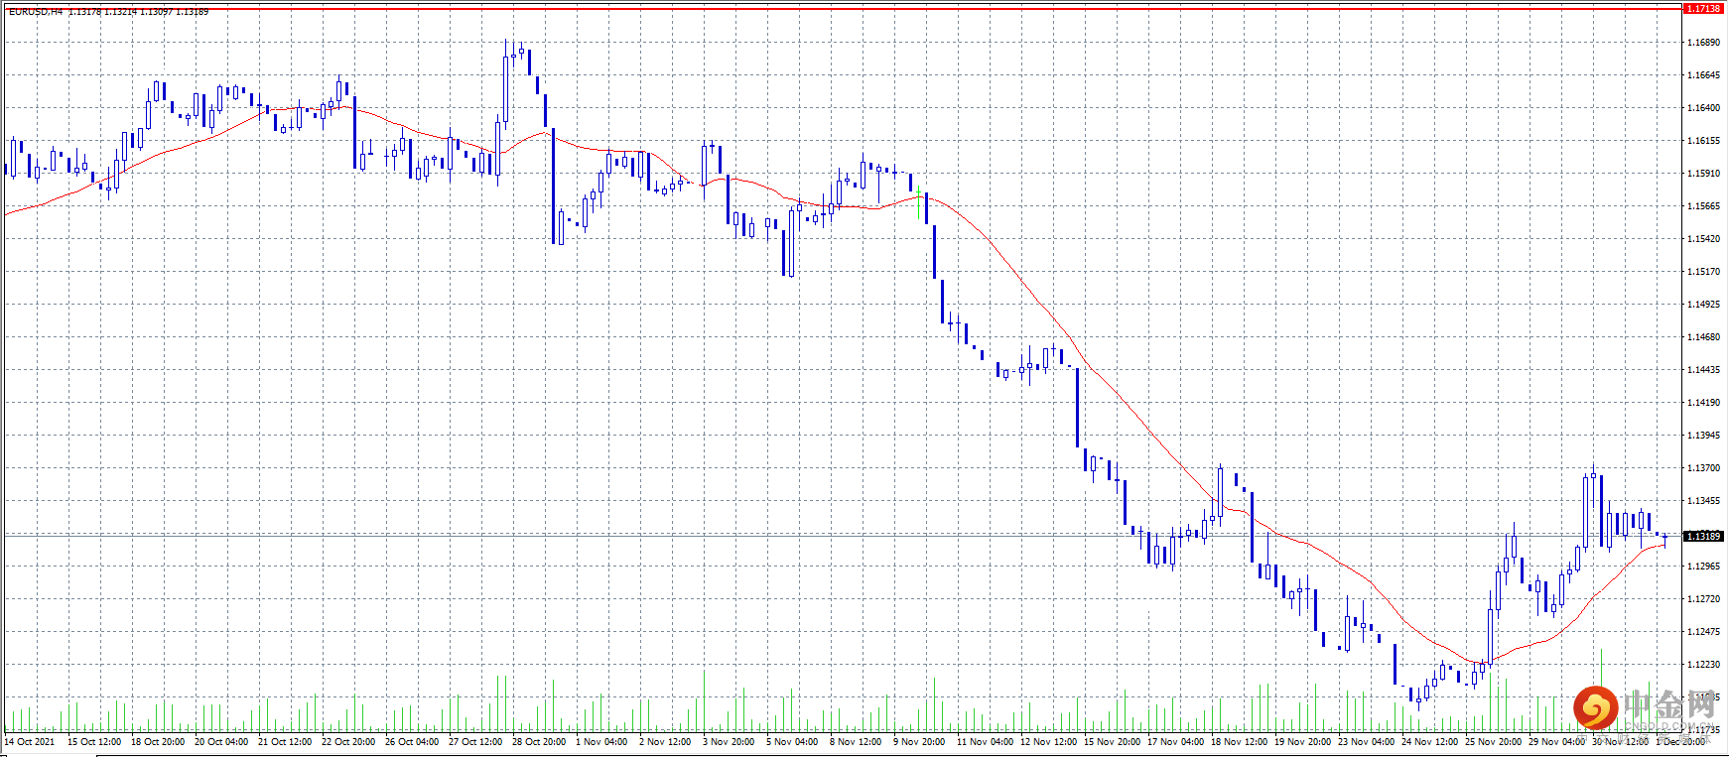The image size is (1729, 757).
Task: Pick the 1.16155 price scale label
Action: click(x=1703, y=141)
